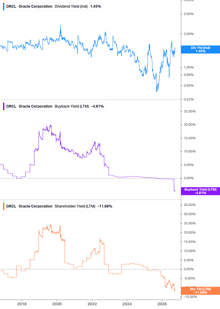The width and height of the screenshot is (220, 309).
Task: Click the 2020 label on the time axis
Action: 57,304
